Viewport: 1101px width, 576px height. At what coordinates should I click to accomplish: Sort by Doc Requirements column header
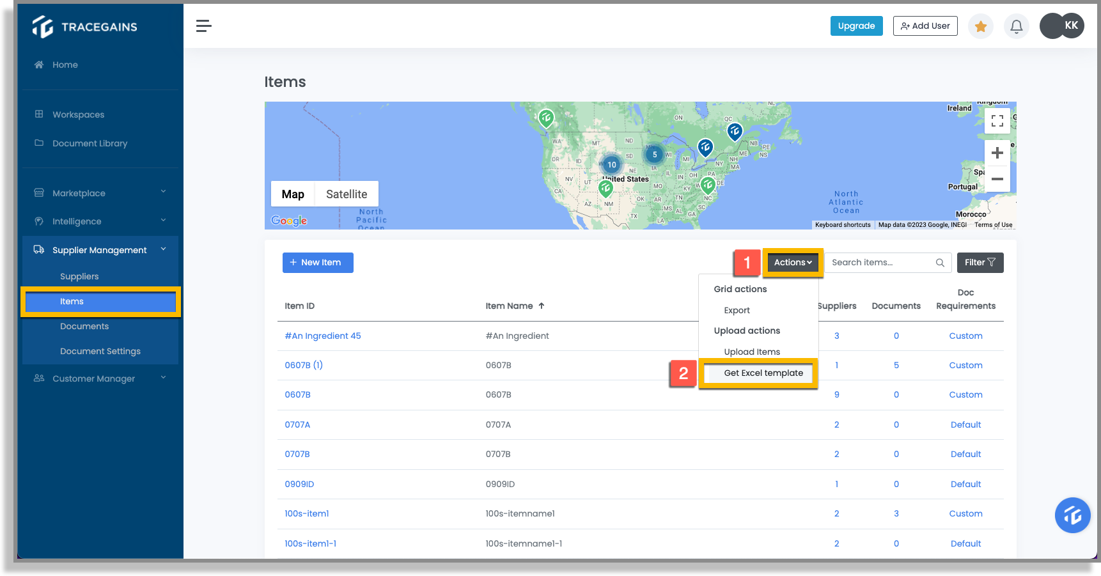tap(965, 299)
